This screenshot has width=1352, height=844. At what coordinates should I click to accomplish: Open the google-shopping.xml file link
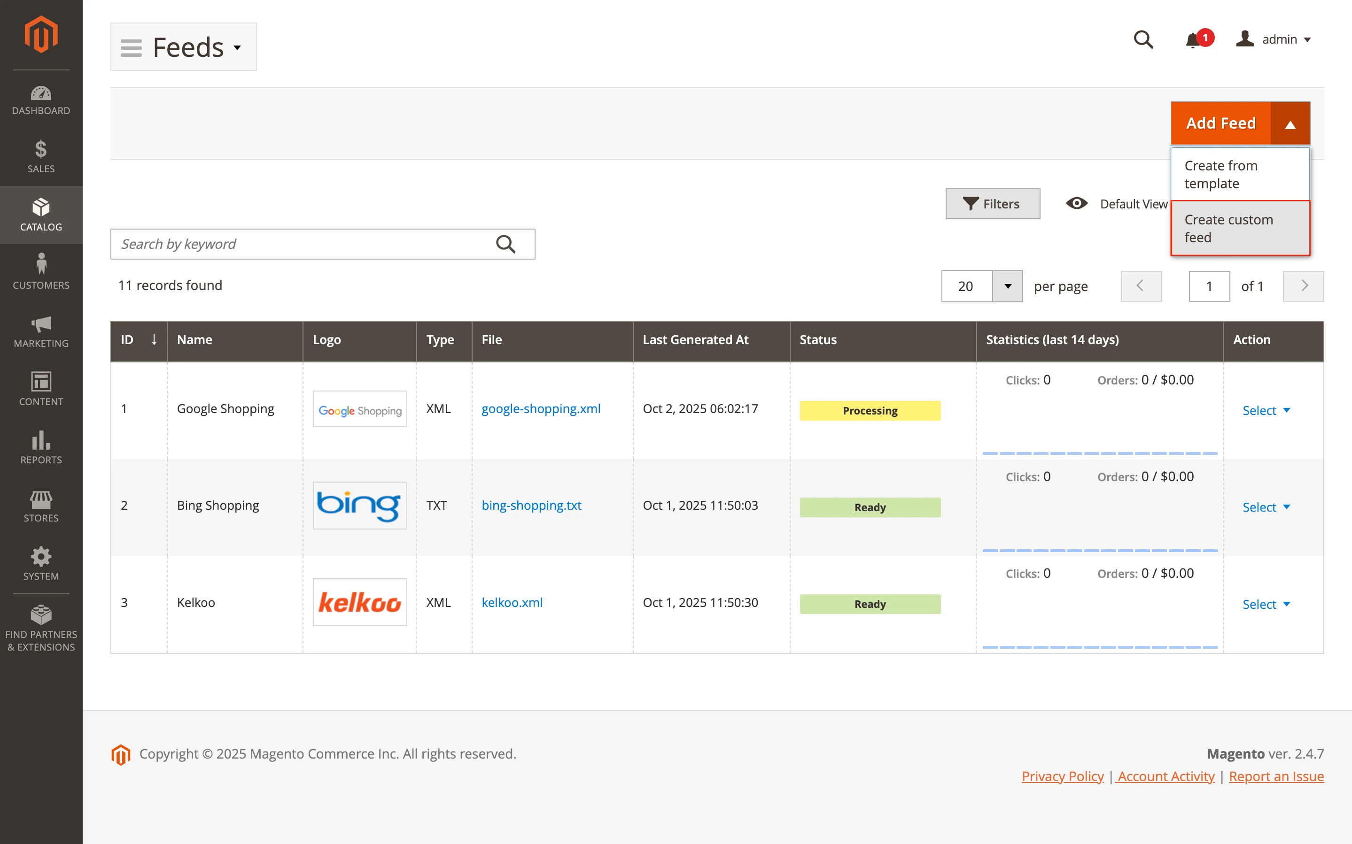tap(541, 408)
